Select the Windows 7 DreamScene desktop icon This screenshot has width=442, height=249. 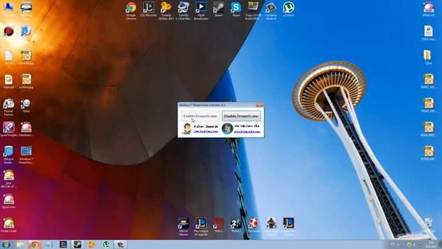(26, 155)
